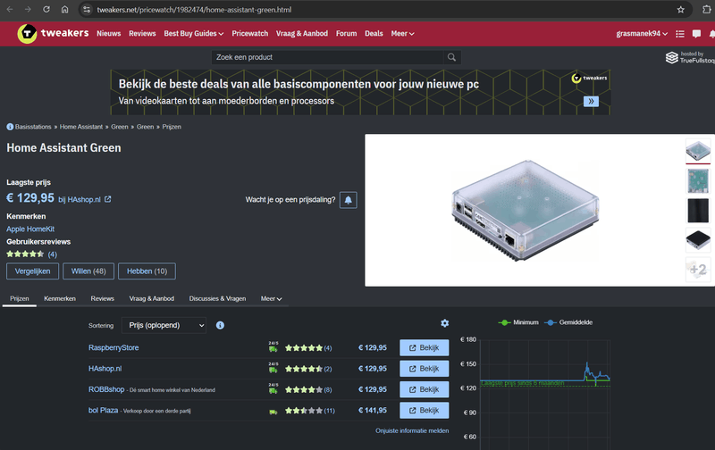Screen dimensions: 715x450
Task: Click Bekijk for ROBBshop
Action: click(x=424, y=389)
